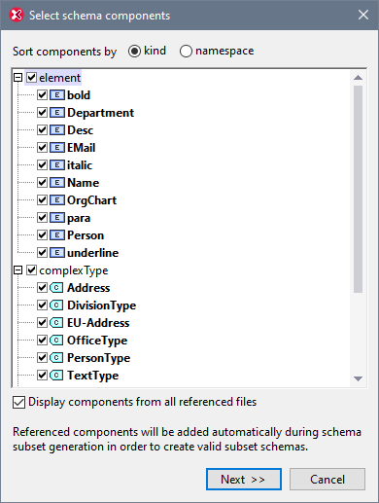379x503 pixels.
Task: Select the 'italic' row text
Action: [x=80, y=165]
